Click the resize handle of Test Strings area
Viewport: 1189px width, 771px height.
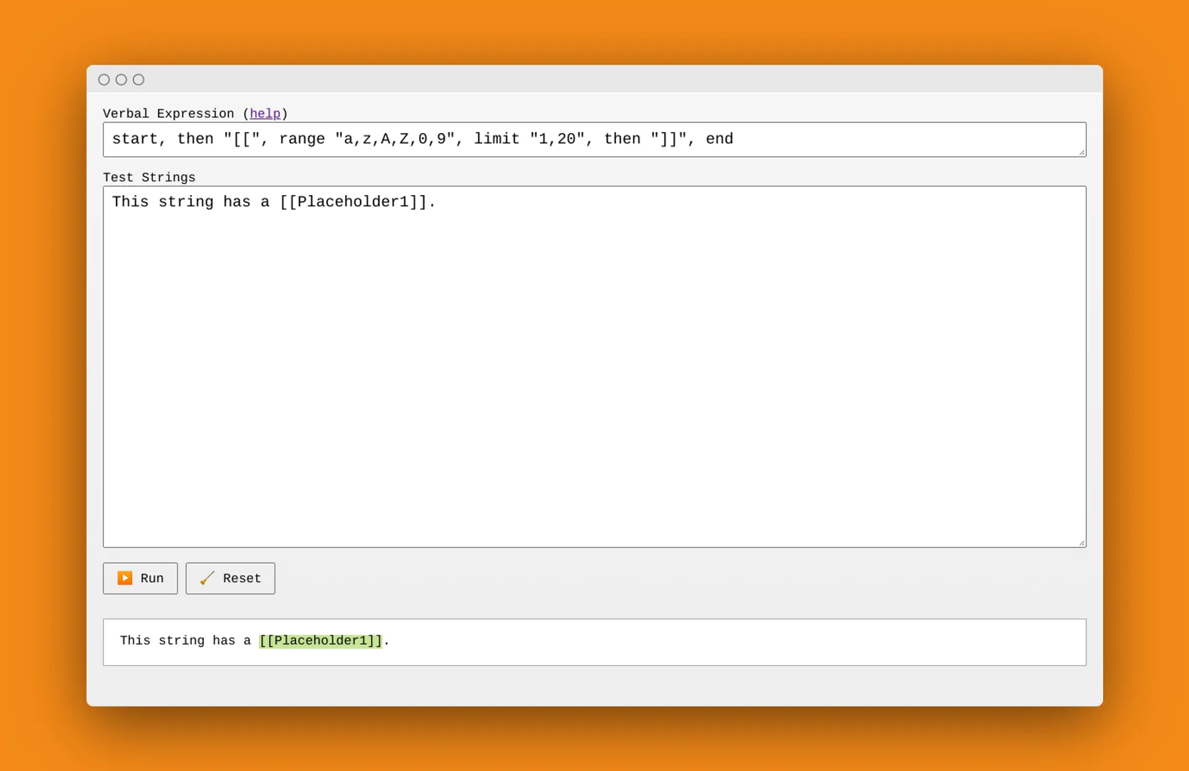pyautogui.click(x=1082, y=542)
